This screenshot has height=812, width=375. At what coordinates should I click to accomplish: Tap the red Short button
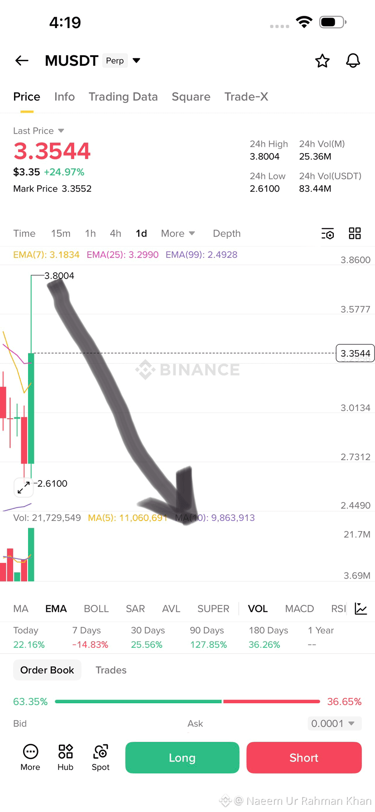click(304, 758)
